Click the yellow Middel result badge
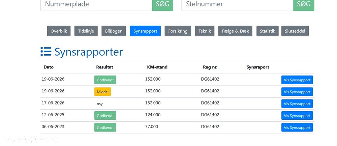The height and width of the screenshot is (146, 337). coord(102,92)
